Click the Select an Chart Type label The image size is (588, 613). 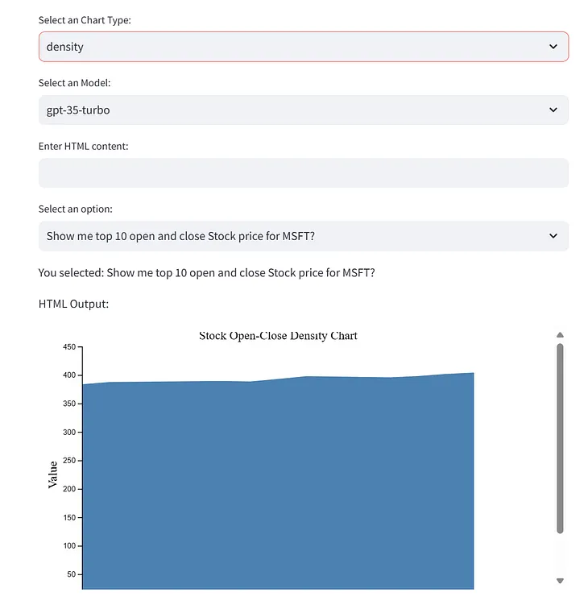[x=85, y=20]
